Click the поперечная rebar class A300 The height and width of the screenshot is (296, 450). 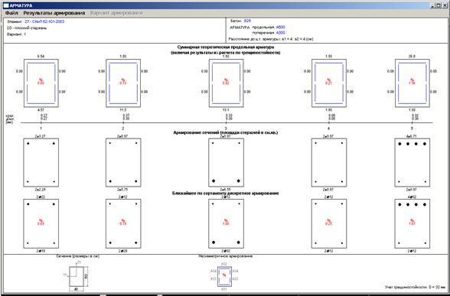pos(281,33)
